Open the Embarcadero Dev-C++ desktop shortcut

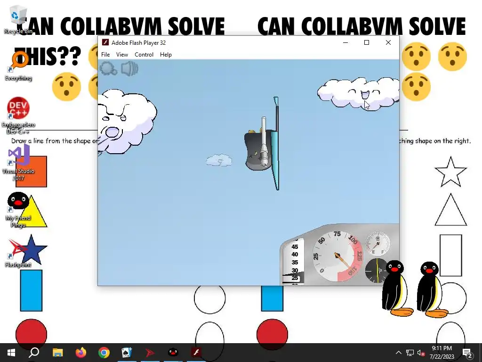tap(18, 116)
